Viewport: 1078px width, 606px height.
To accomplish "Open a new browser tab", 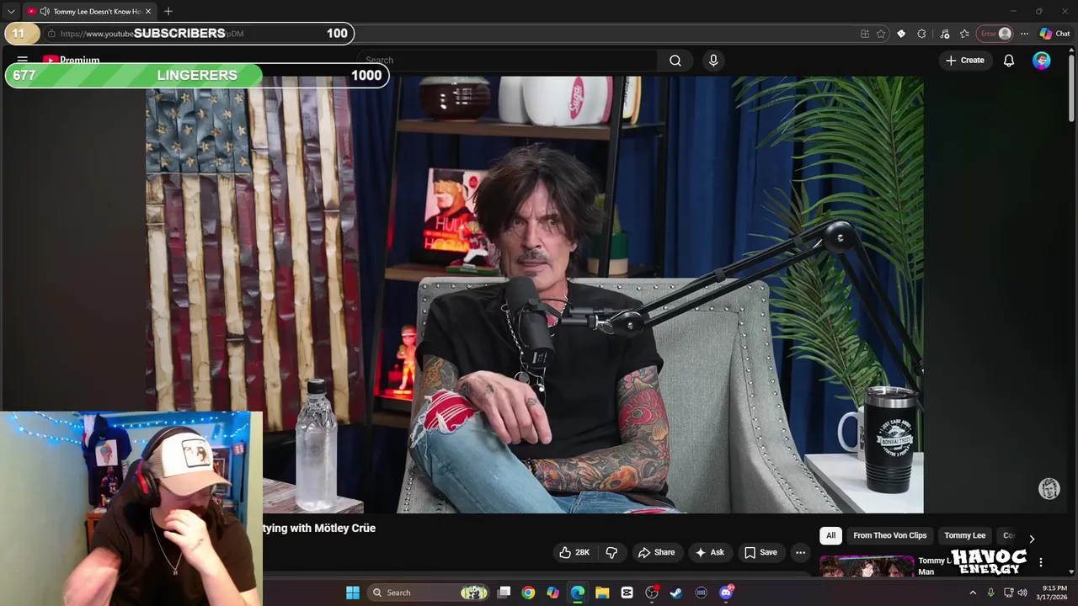I will [168, 11].
